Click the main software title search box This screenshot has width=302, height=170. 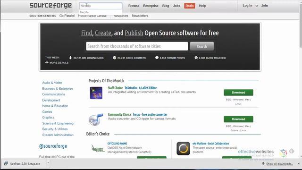click(x=137, y=46)
